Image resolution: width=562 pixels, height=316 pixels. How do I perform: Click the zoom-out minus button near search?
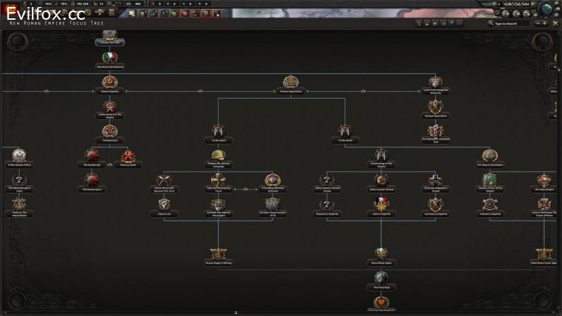539,23
